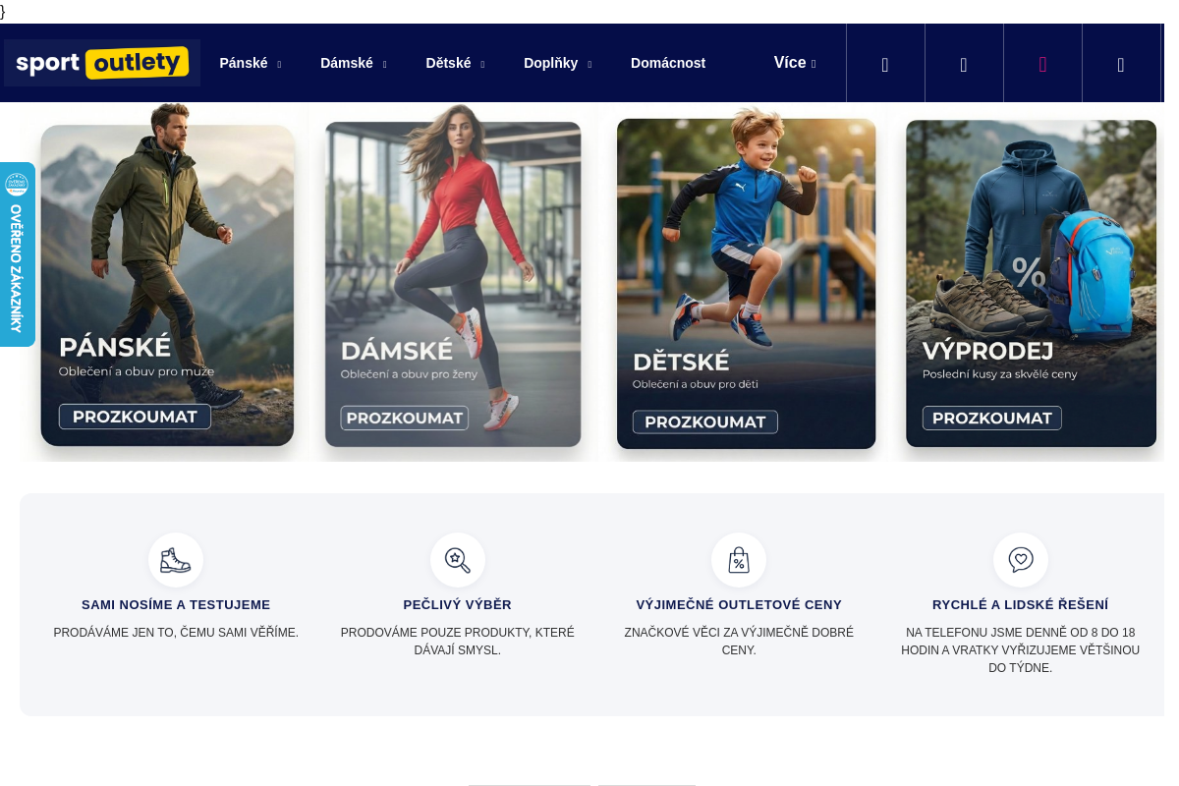The width and height of the screenshot is (1179, 786).
Task: Click 'PEČLIVÝ VÝBĚR' heading
Action: (x=458, y=605)
